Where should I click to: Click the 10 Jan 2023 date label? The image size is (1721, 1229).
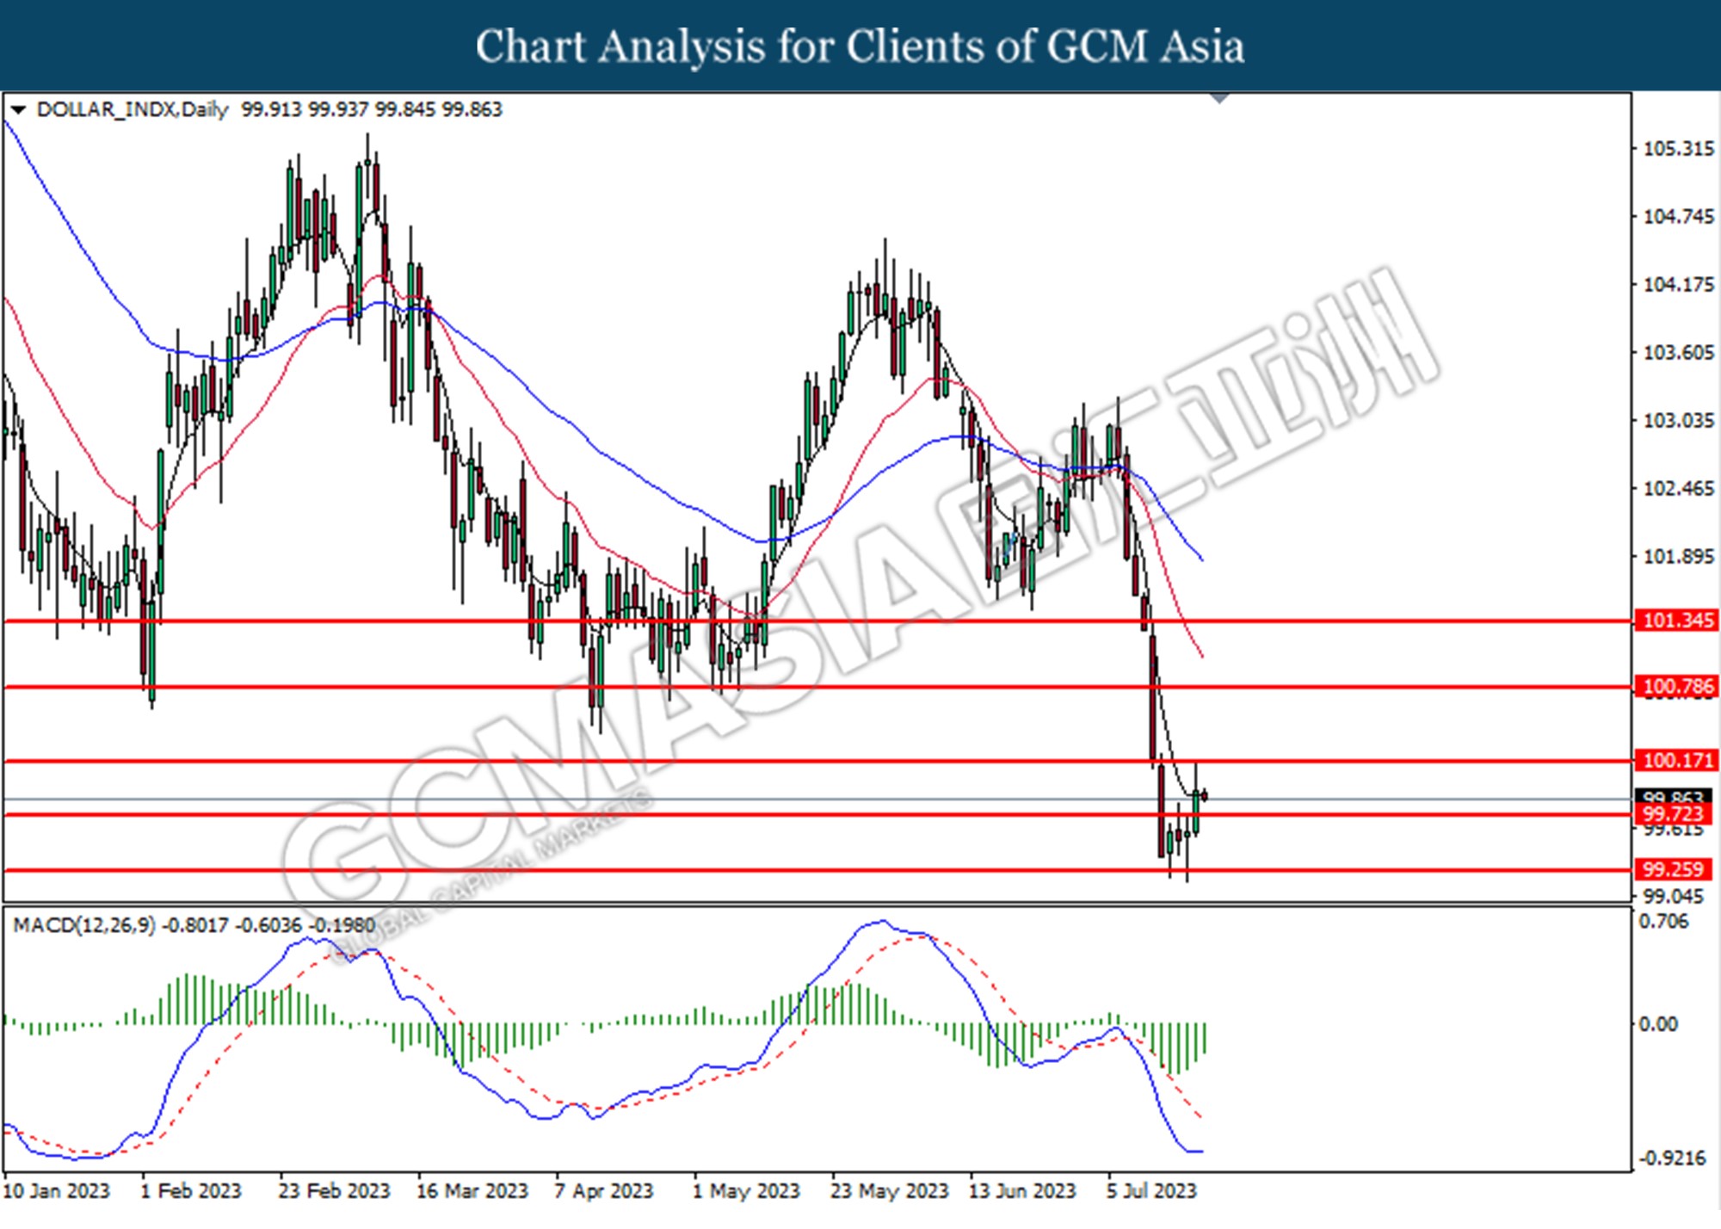point(57,1191)
